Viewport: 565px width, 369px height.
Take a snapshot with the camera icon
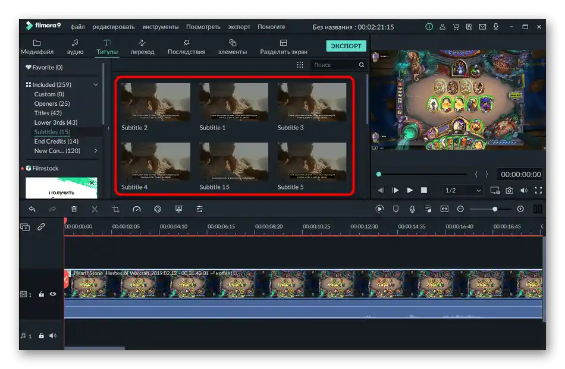[x=510, y=190]
